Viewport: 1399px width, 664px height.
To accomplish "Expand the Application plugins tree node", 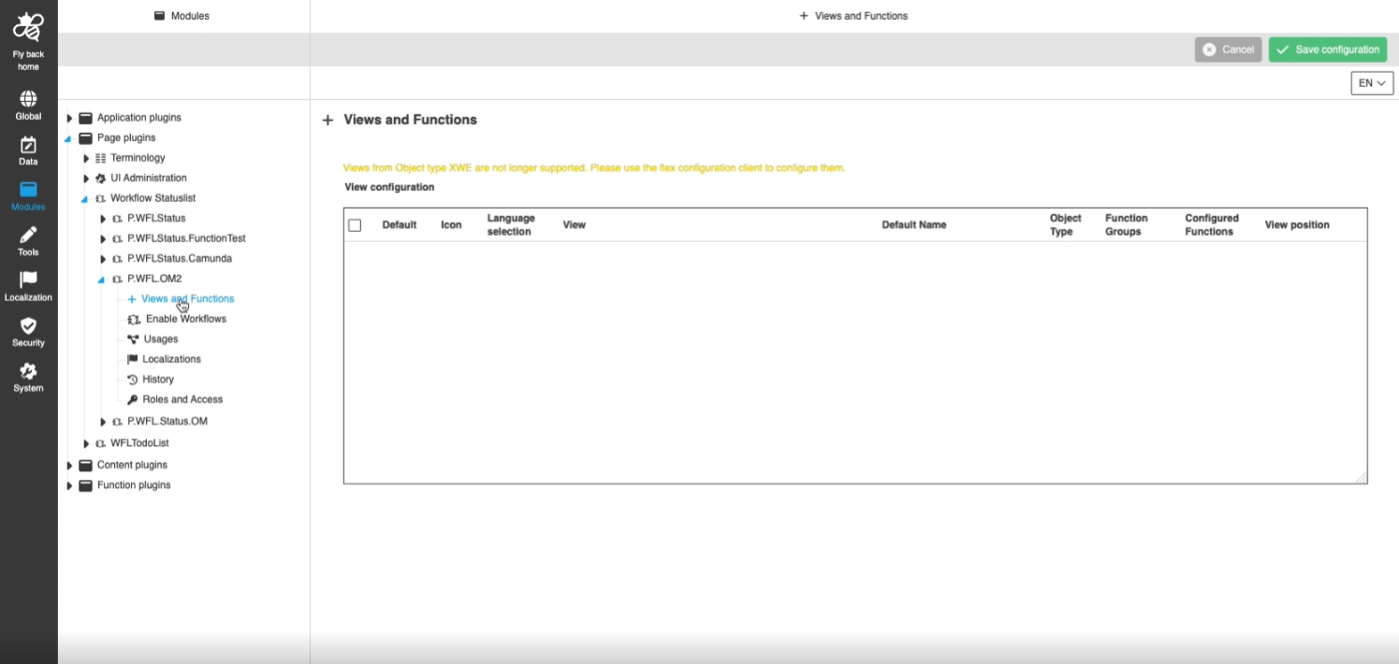I will pyautogui.click(x=69, y=119).
